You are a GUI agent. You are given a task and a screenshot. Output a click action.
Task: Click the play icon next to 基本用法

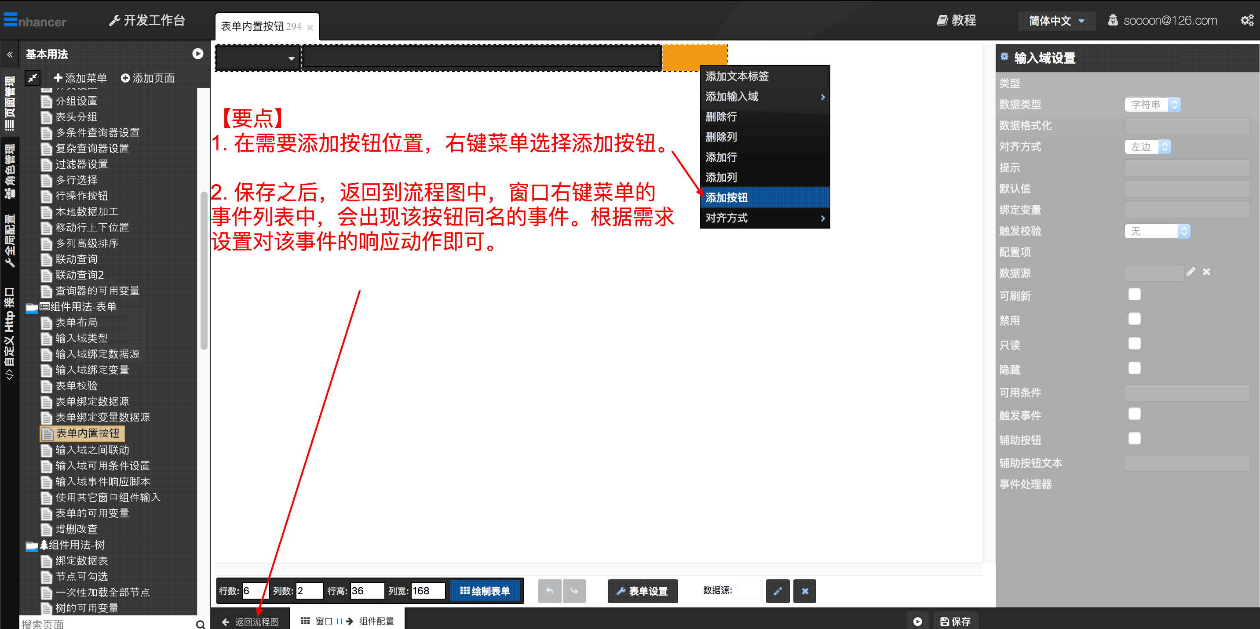tap(197, 54)
